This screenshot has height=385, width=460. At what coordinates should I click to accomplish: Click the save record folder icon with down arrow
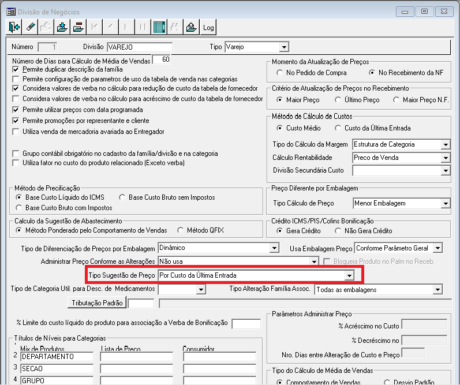point(62,27)
